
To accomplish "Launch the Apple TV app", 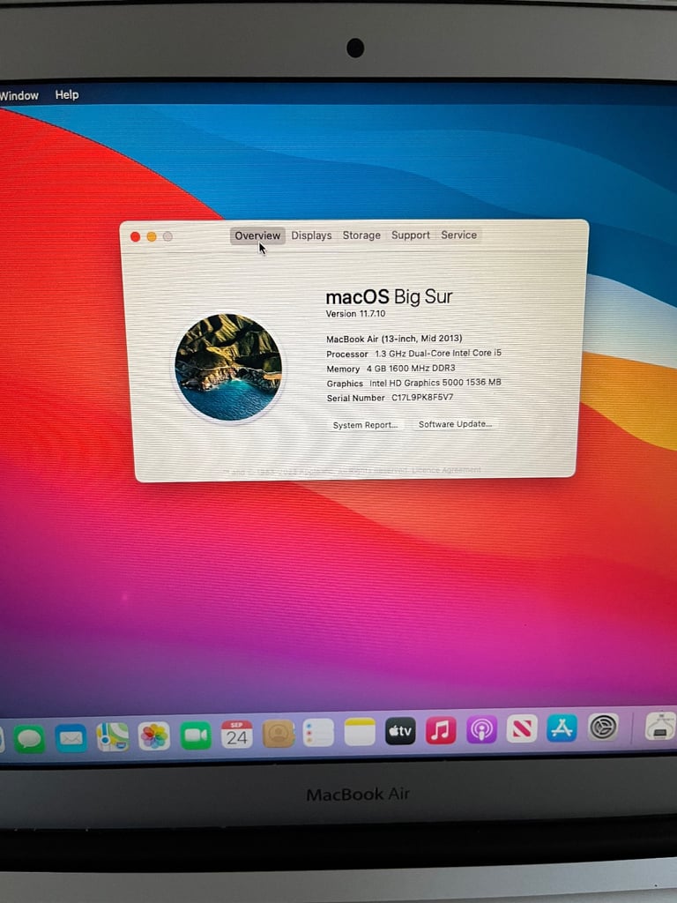I will click(400, 731).
